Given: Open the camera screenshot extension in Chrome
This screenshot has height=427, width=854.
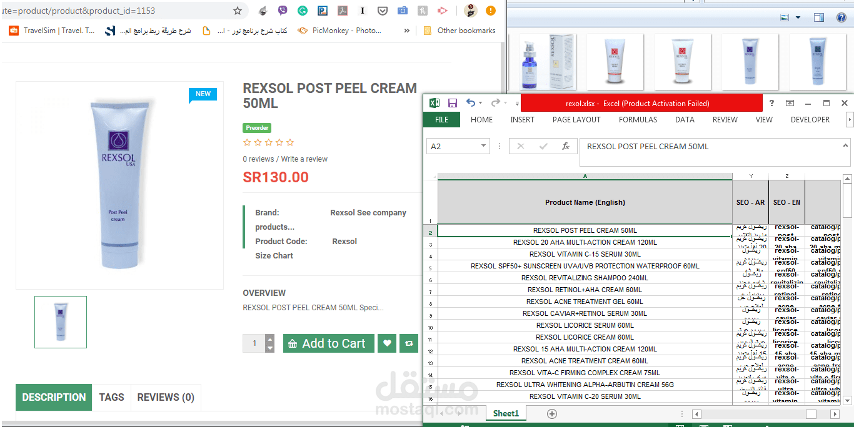Looking at the screenshot, I should pyautogui.click(x=403, y=11).
